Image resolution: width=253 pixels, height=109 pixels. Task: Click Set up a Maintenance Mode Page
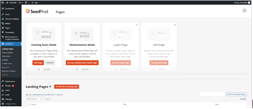click(82, 63)
